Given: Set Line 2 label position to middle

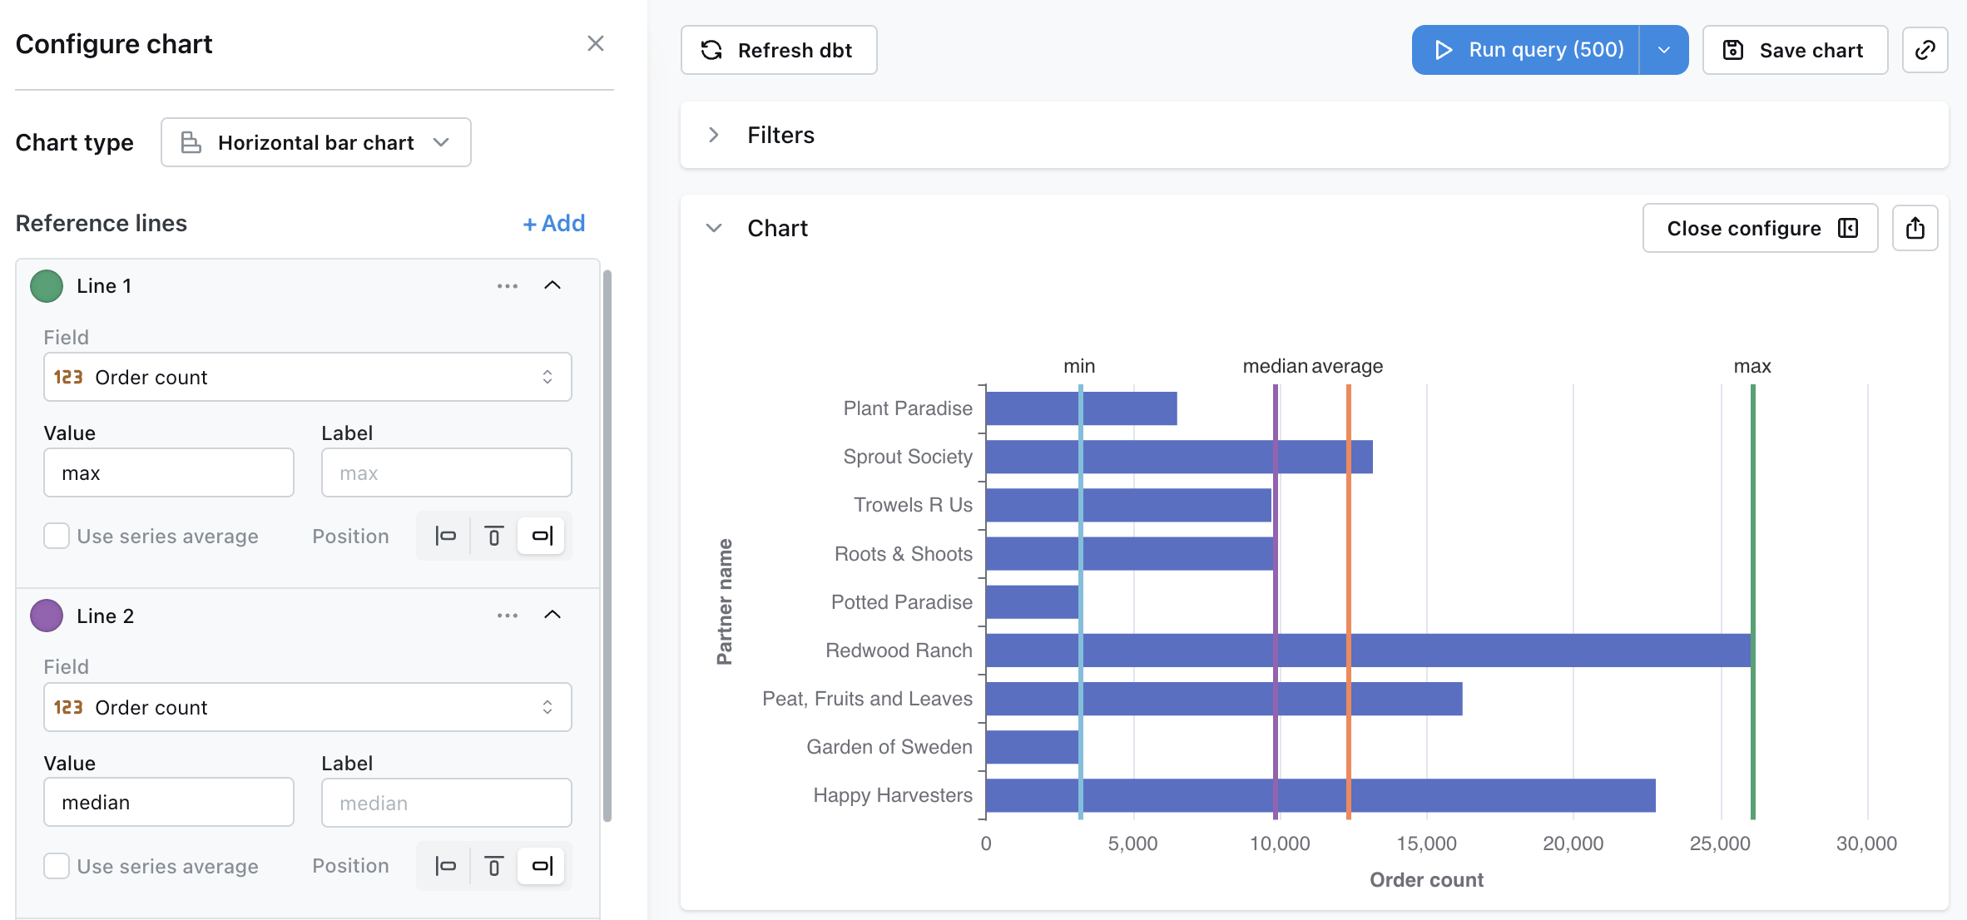Looking at the screenshot, I should click(493, 866).
